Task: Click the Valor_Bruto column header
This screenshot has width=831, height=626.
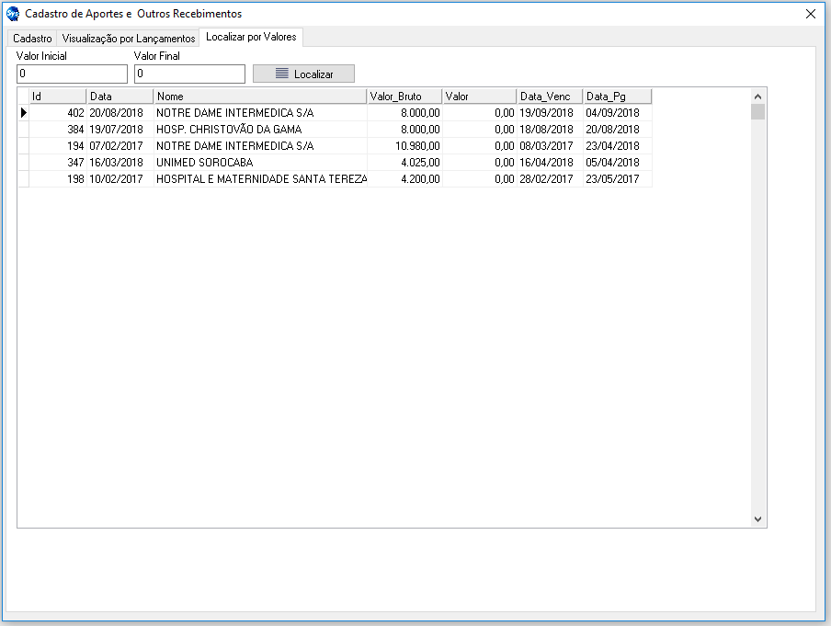Action: (x=404, y=97)
